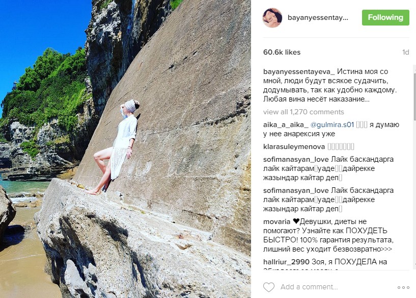Expand view all 1,270 comments
Screen dimensions: 416x298
pyautogui.click(x=303, y=112)
